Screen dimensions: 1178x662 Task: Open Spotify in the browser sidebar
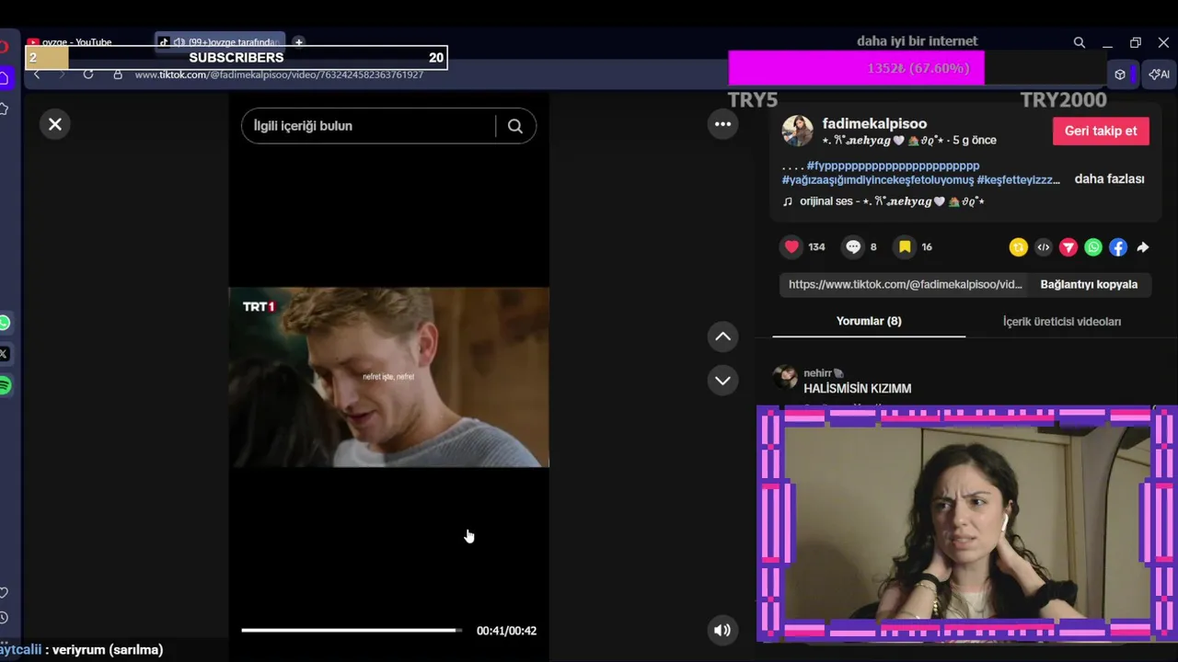(5, 386)
